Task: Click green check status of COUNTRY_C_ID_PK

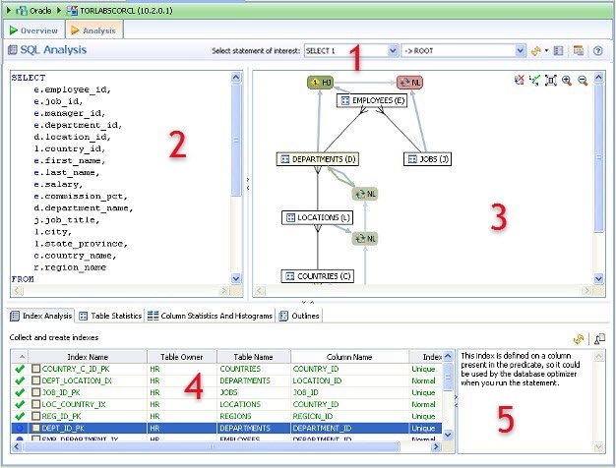Action: coord(20,369)
